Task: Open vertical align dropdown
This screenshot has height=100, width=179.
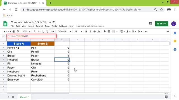Action: [x=128, y=31]
